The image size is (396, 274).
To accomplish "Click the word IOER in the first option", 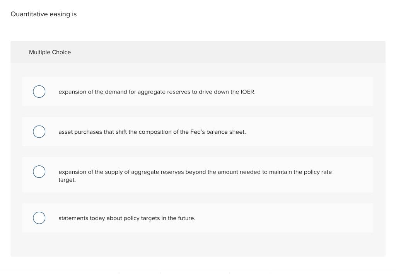I will tap(248, 92).
